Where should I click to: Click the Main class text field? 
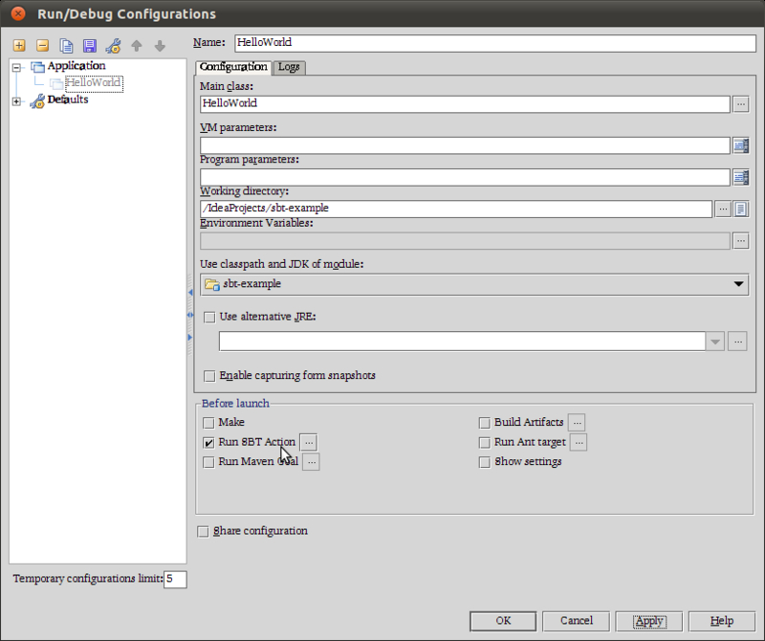point(465,104)
